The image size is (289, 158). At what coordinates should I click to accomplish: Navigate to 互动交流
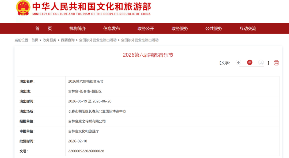point(248,29)
